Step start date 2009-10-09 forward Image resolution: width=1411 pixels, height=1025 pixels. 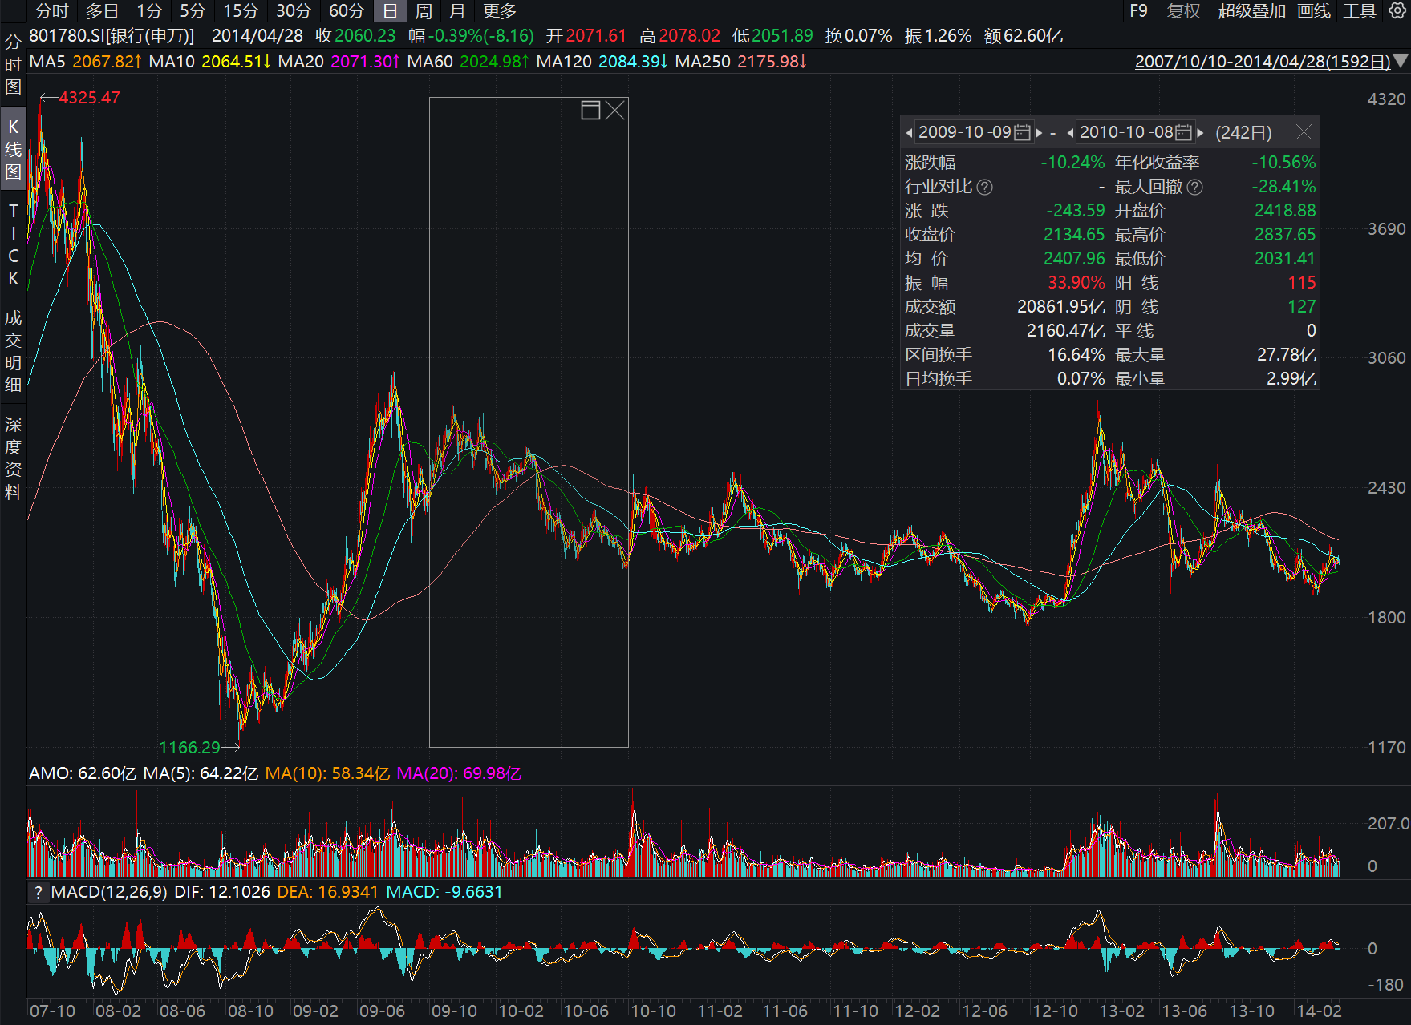(1040, 133)
